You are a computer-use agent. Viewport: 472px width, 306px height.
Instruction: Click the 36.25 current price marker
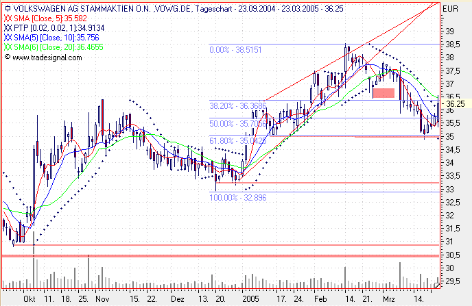[x=455, y=104]
